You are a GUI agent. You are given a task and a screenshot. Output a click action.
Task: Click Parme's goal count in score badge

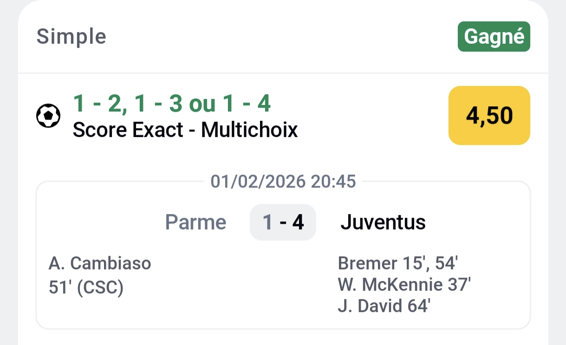click(x=267, y=222)
